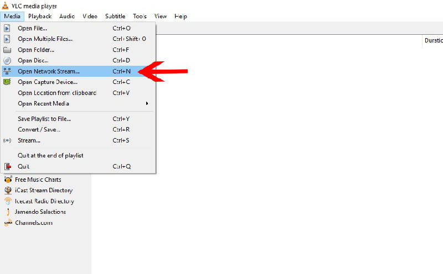
Task: Click the Channels.com icon
Action: 8,223
